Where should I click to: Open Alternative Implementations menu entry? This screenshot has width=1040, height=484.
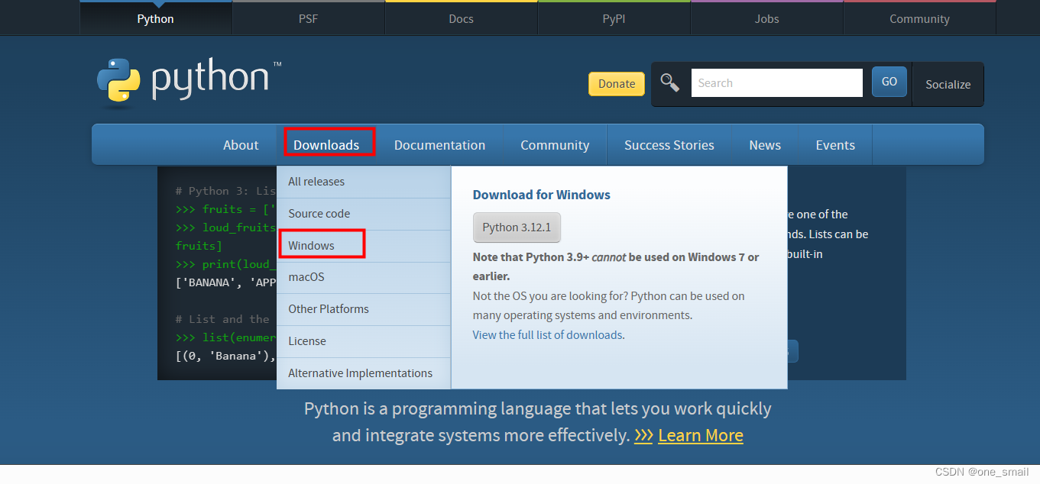pyautogui.click(x=364, y=373)
